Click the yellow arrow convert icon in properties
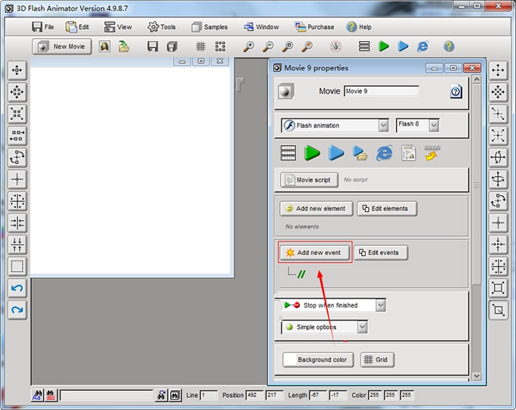The width and height of the screenshot is (516, 410). (433, 153)
